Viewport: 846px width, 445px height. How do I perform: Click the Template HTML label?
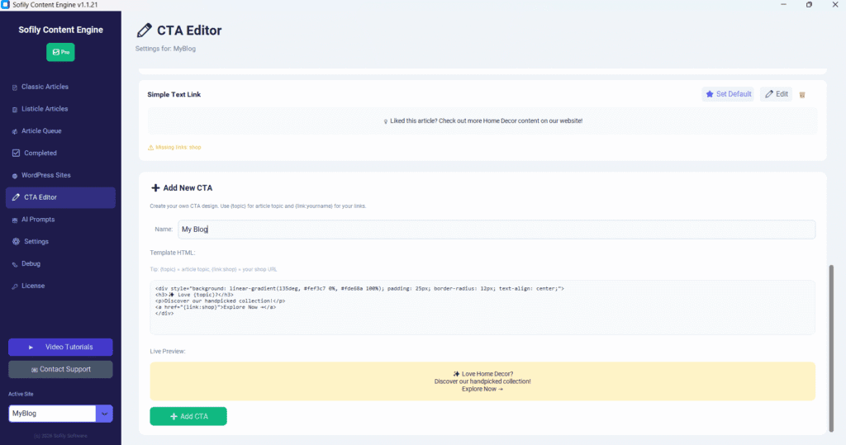(x=173, y=253)
